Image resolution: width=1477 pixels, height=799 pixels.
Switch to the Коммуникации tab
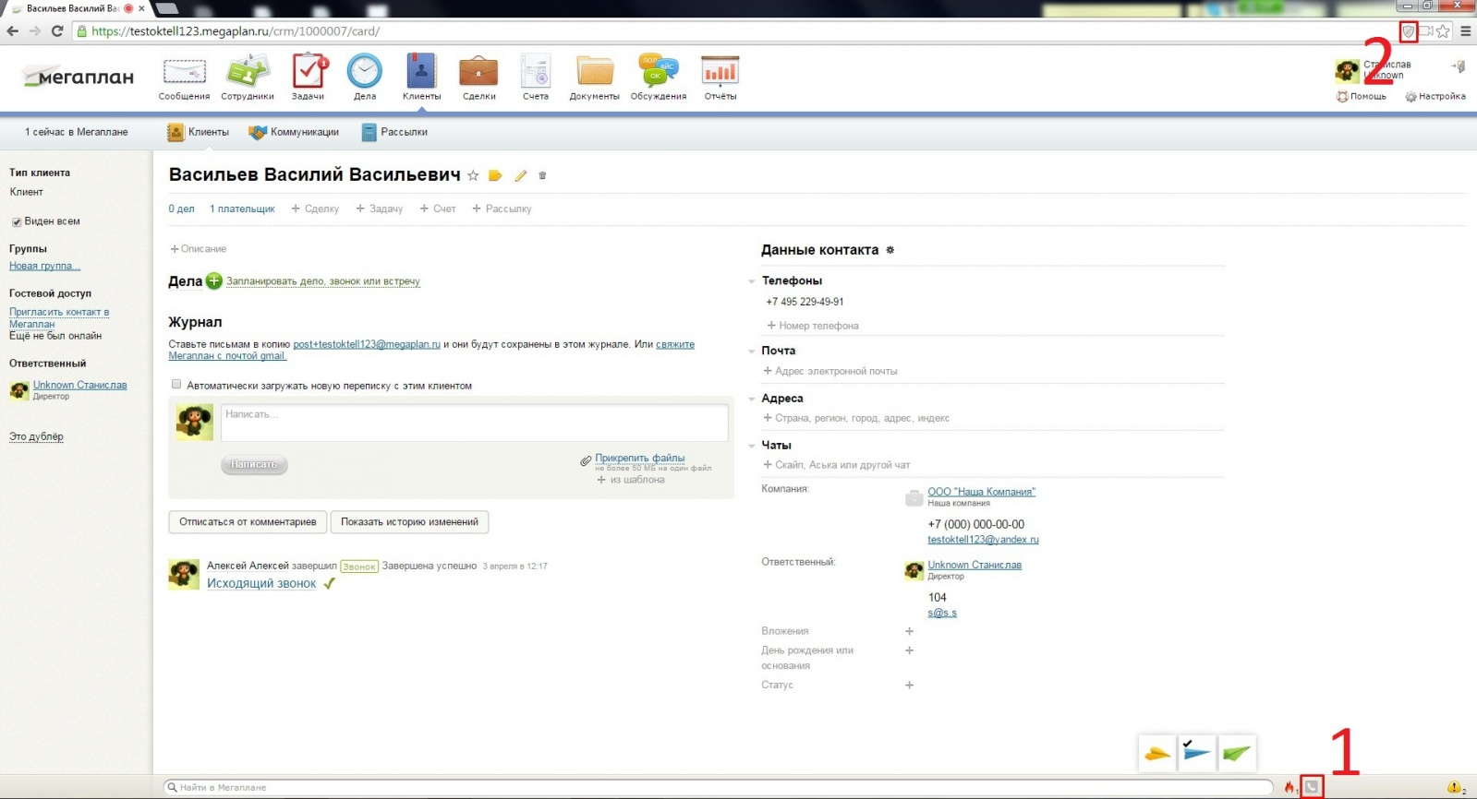(x=294, y=132)
